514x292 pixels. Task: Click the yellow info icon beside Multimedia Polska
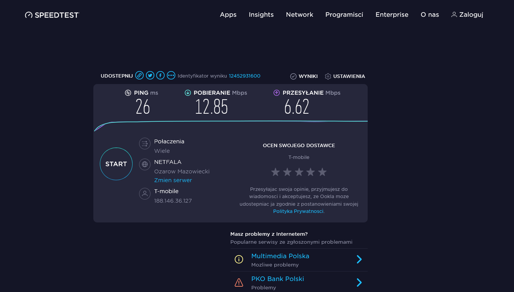[239, 259]
